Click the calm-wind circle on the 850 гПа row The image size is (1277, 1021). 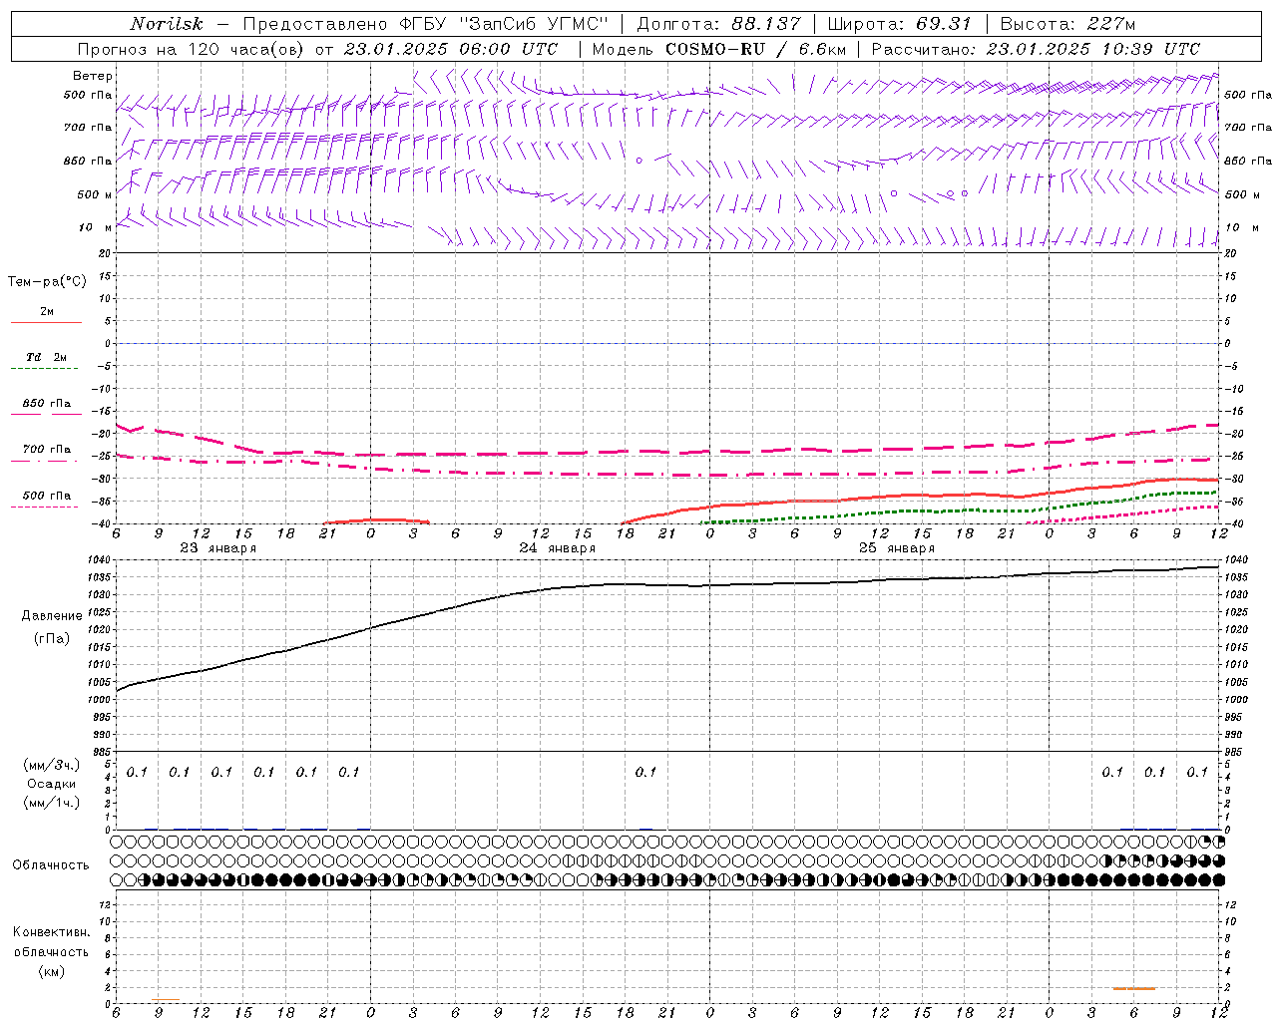coord(639,160)
